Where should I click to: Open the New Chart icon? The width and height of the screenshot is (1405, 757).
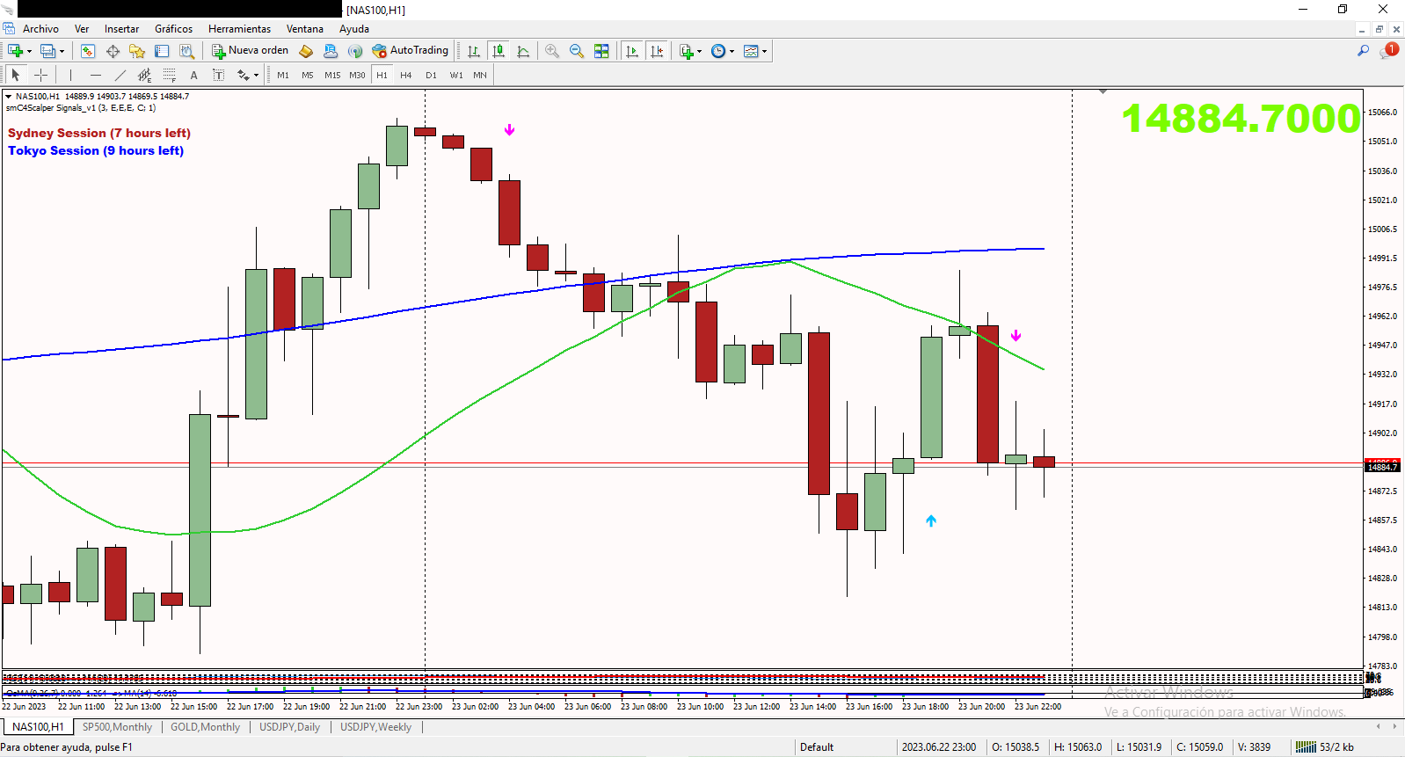[x=15, y=51]
